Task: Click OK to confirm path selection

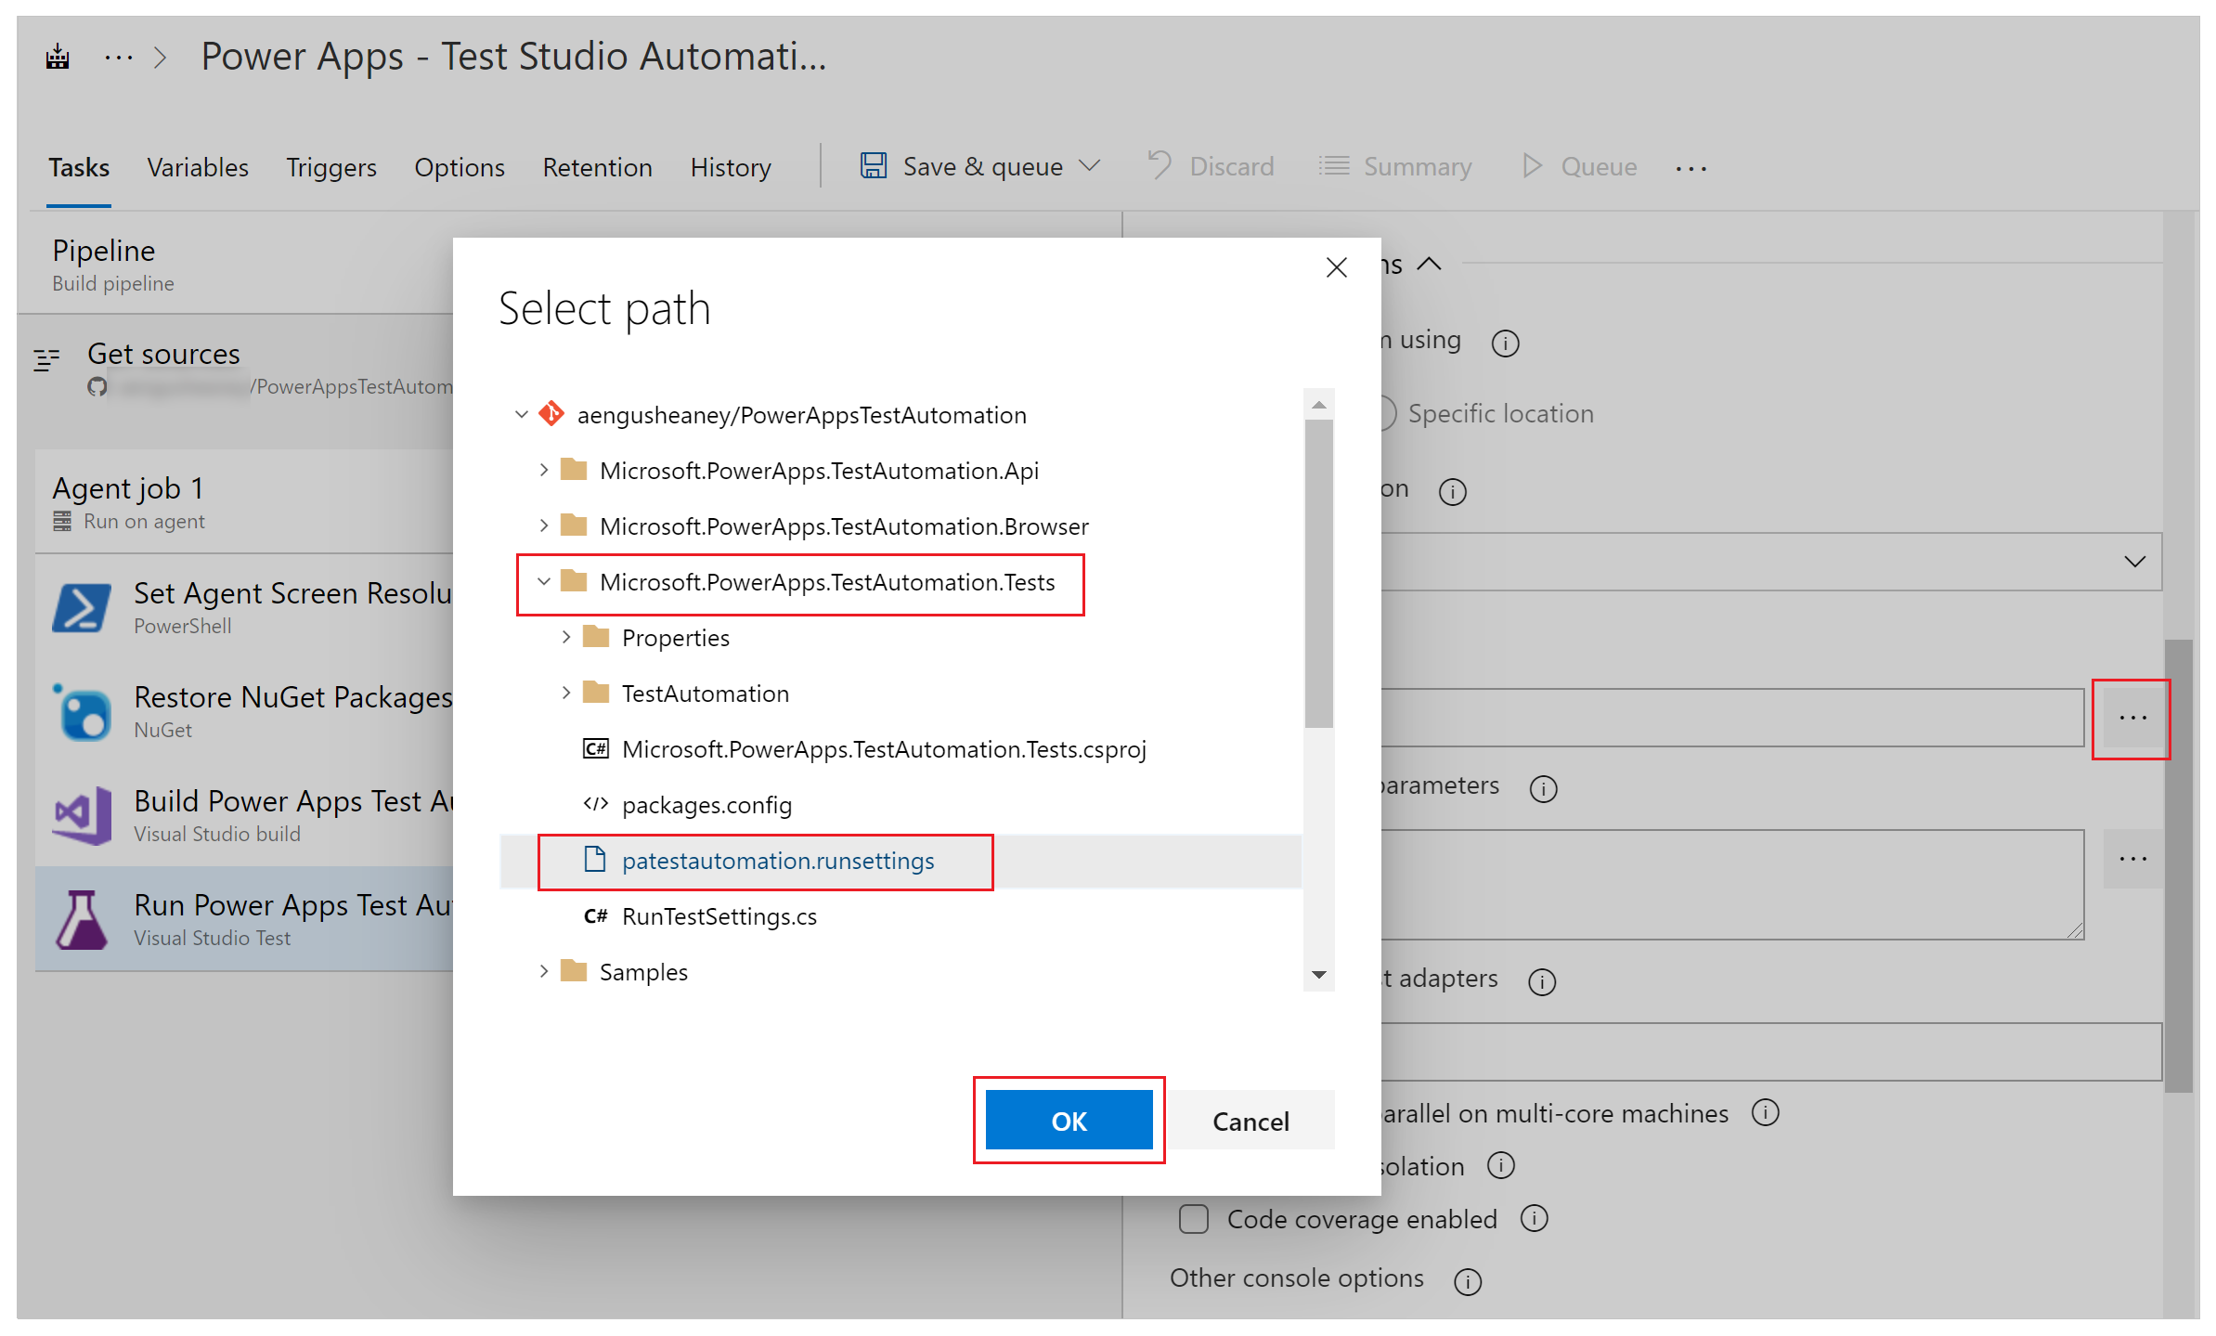Action: point(1069,1119)
